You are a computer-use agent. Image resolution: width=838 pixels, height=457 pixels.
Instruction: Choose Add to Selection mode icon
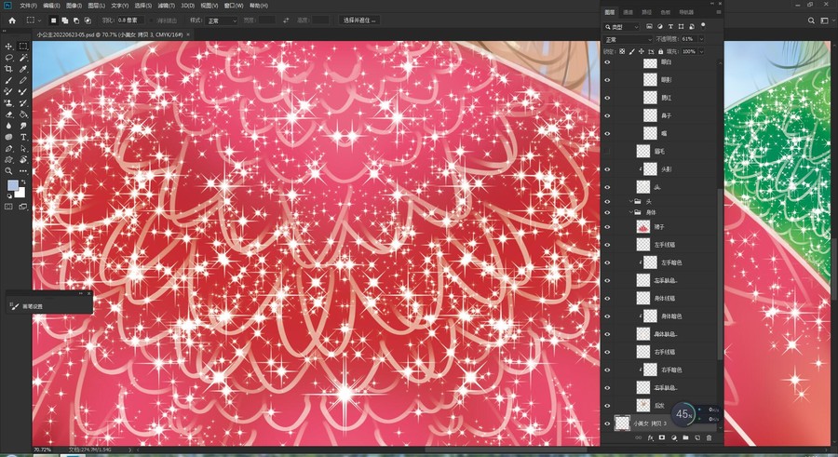point(64,20)
